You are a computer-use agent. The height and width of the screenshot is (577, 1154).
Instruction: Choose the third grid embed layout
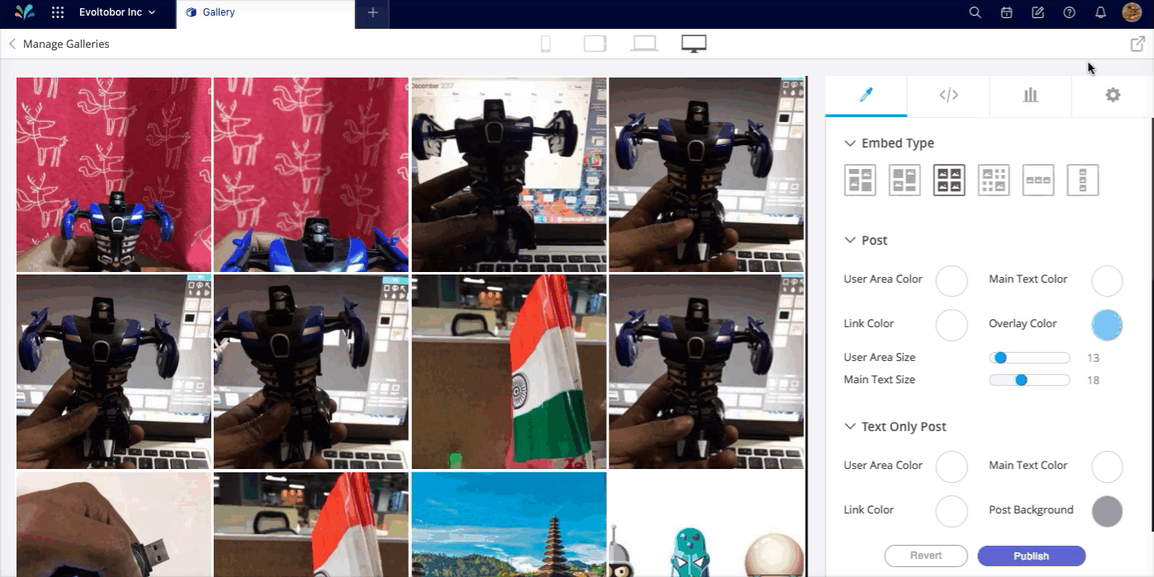coord(949,180)
